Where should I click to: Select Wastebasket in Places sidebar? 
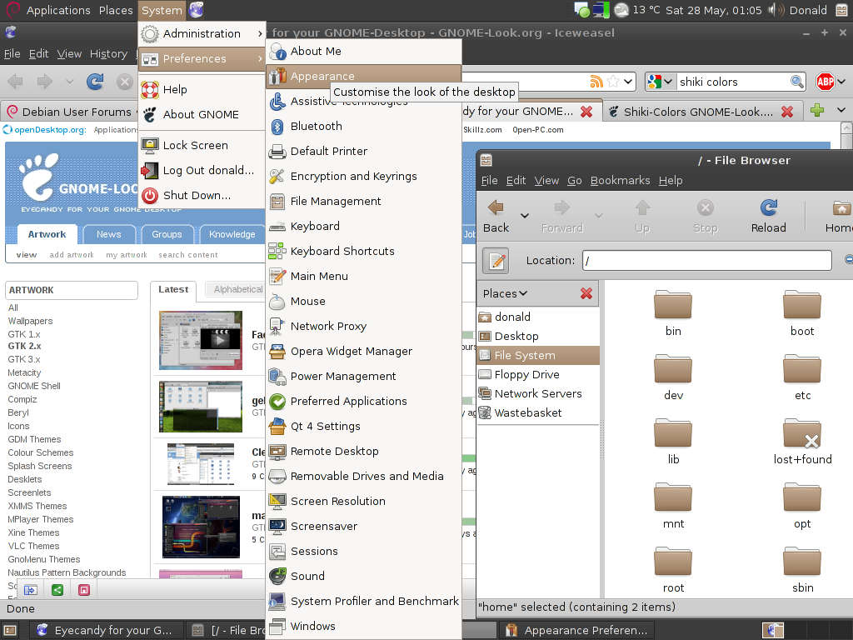[x=538, y=413]
